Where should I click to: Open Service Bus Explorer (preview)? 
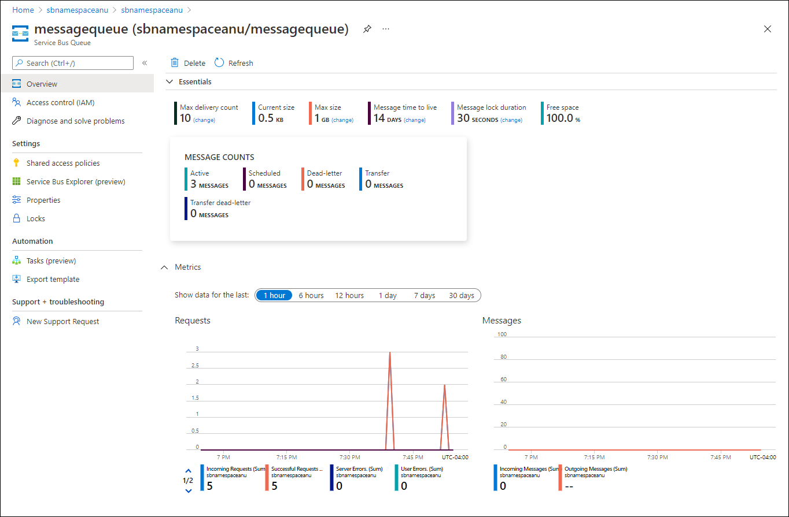(77, 181)
